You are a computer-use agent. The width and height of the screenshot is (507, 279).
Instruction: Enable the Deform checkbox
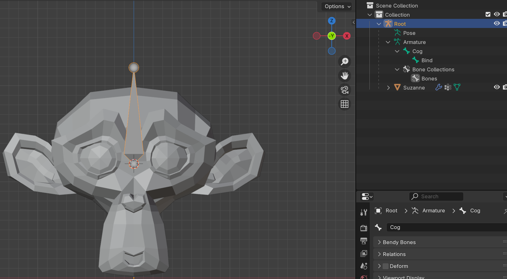[386, 266]
